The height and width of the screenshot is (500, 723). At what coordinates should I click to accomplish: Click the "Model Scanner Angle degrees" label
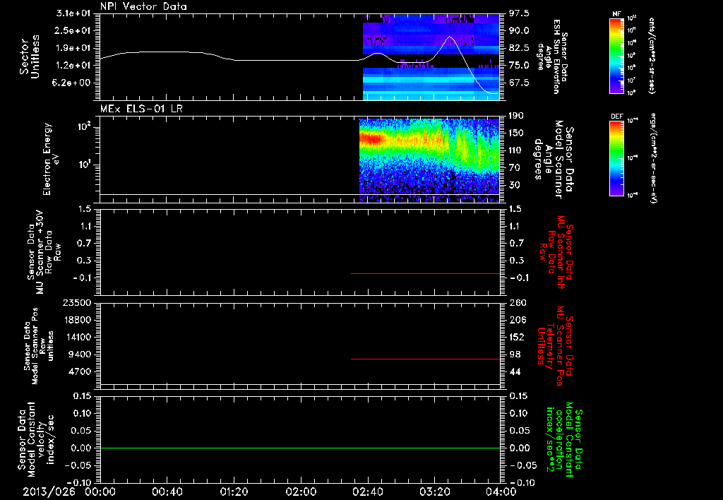[x=554, y=159]
